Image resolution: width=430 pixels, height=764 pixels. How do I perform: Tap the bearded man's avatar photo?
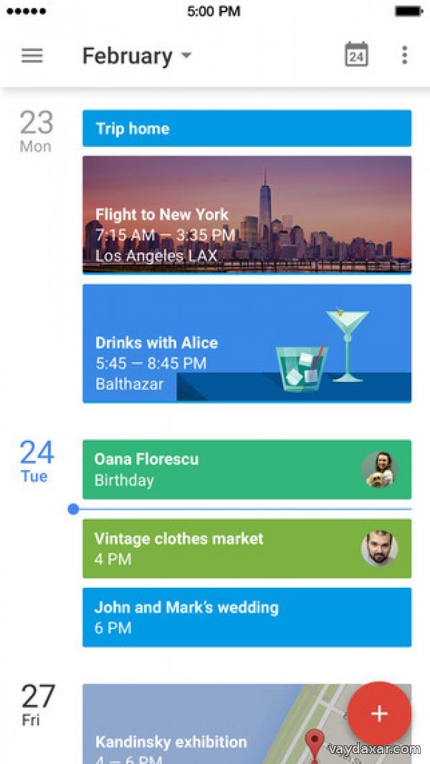[379, 548]
